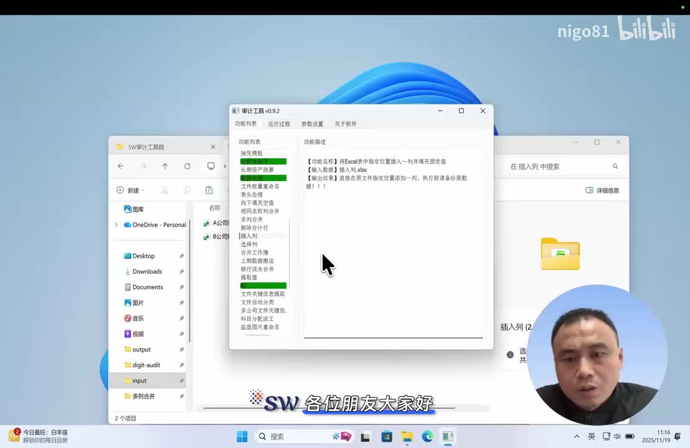Select 表头处理 in the function list
The height and width of the screenshot is (448, 690).
[252, 195]
